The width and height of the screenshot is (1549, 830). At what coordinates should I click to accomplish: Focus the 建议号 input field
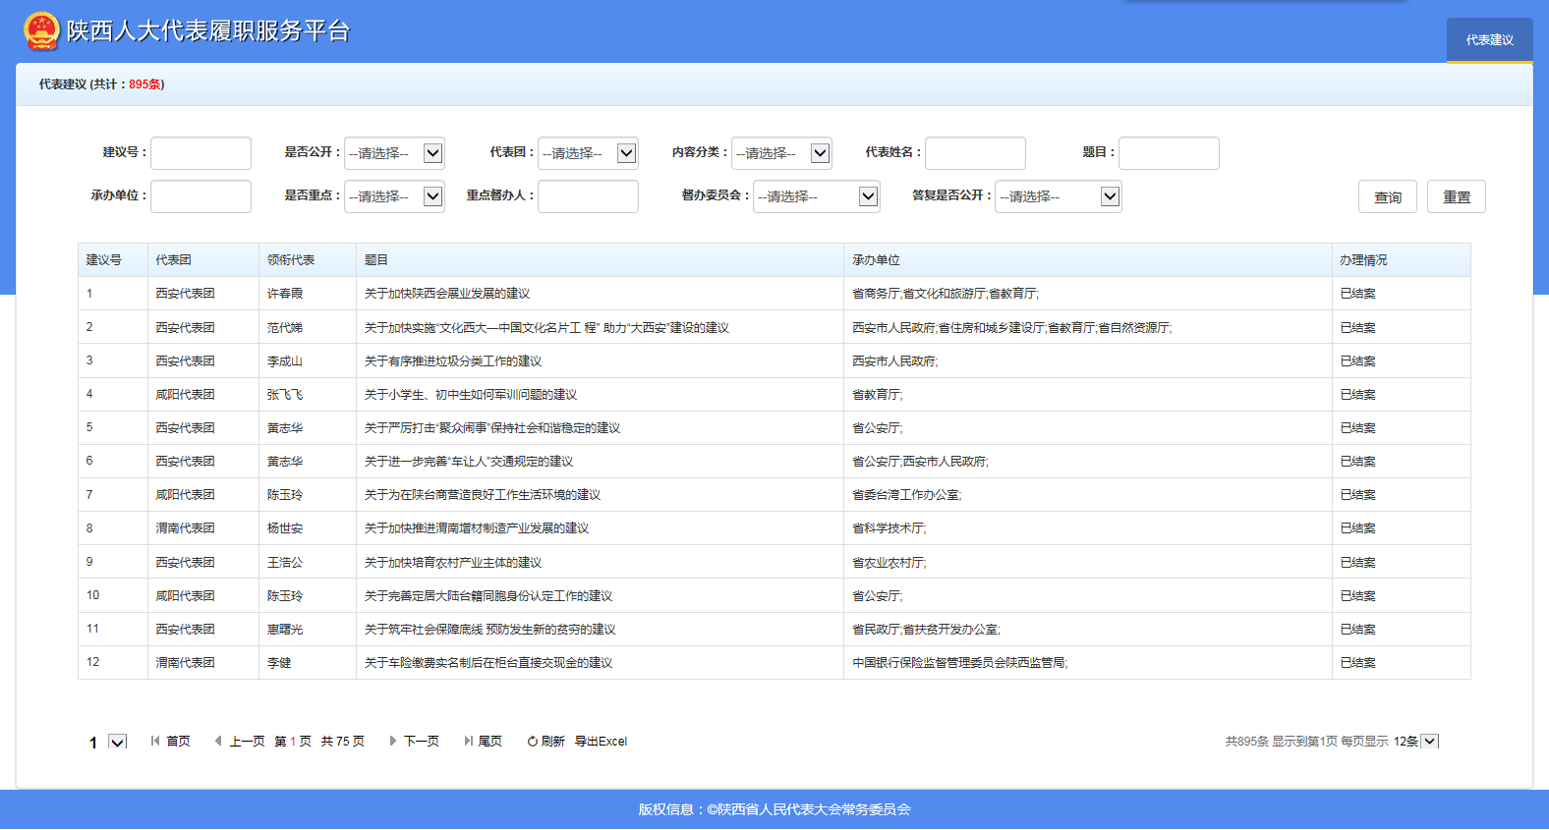(201, 153)
